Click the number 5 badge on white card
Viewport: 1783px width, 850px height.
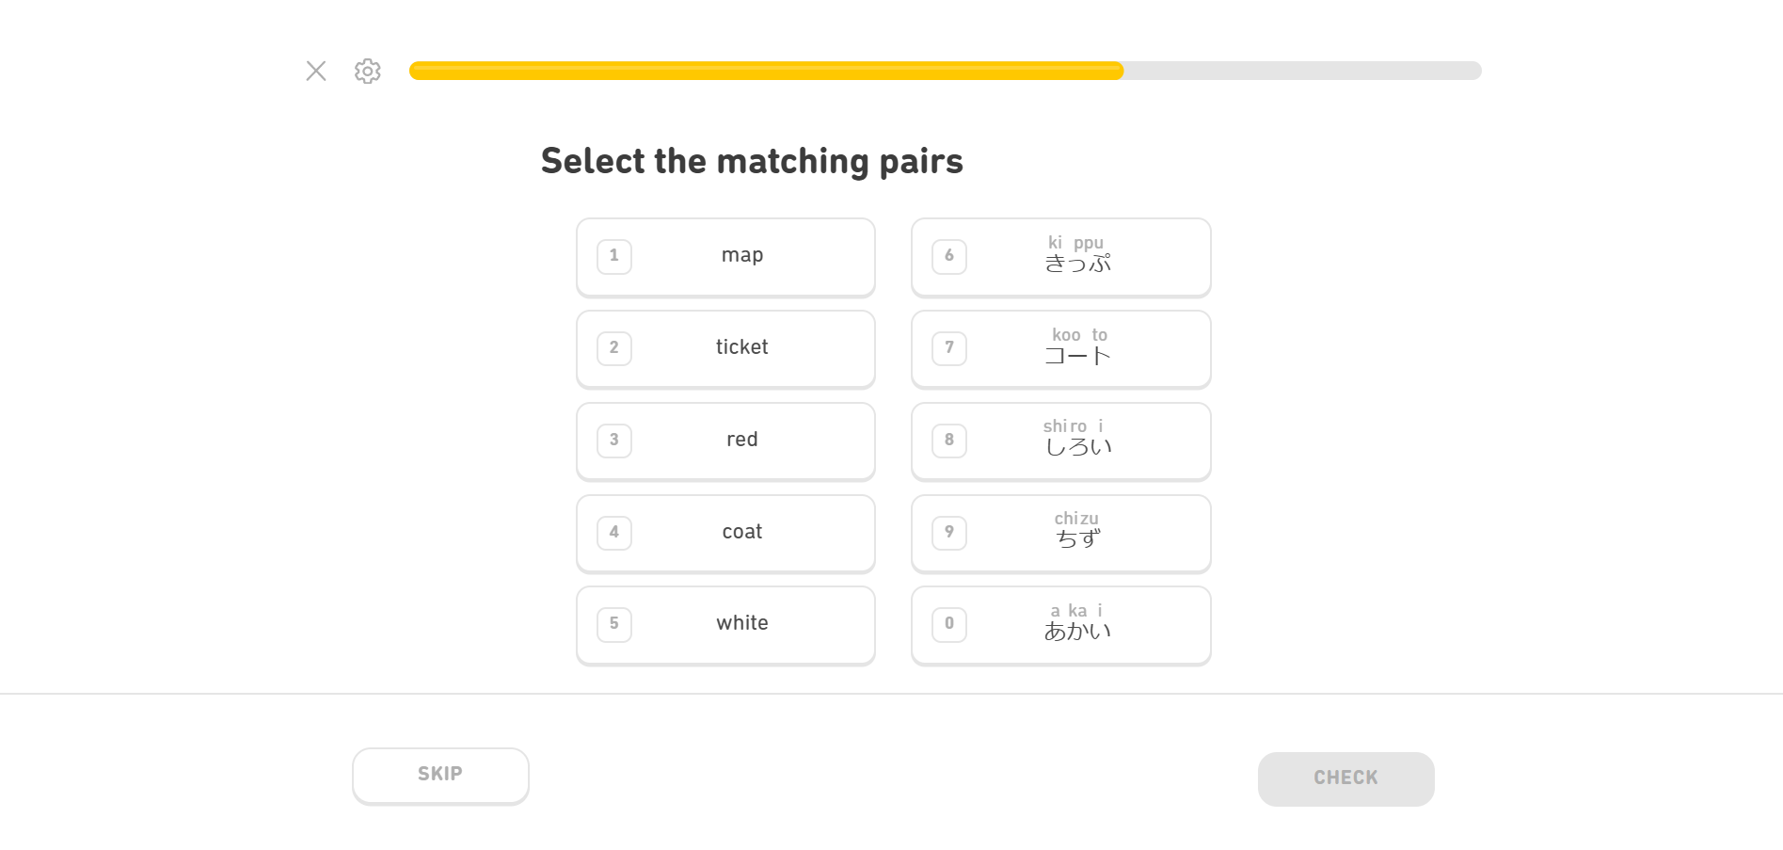pyautogui.click(x=613, y=623)
